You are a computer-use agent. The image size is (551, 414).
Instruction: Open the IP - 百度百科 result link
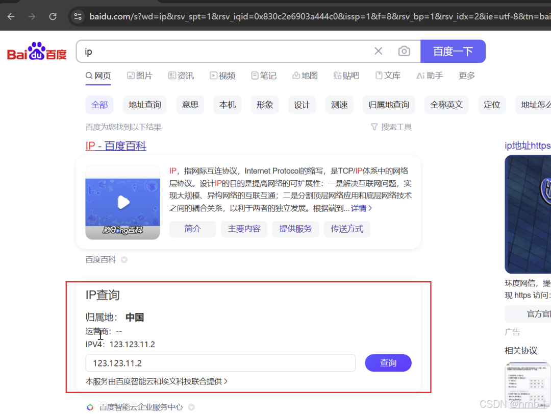116,146
